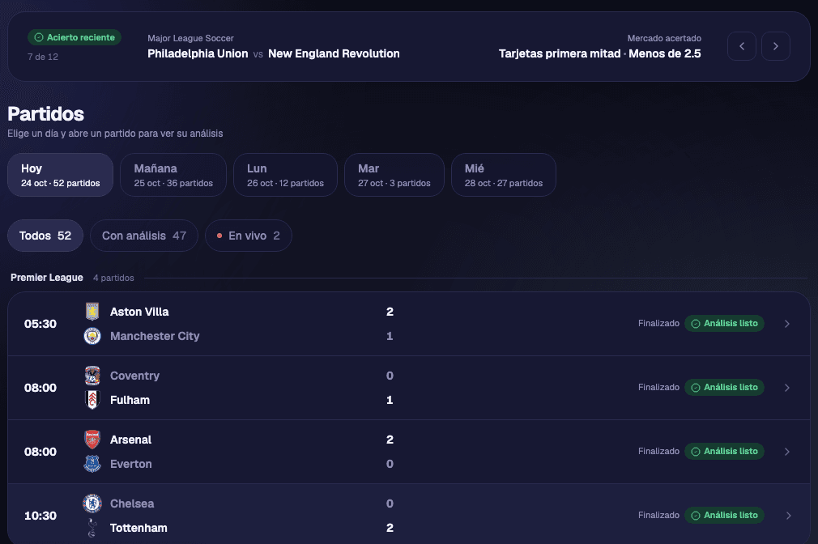This screenshot has width=818, height=544.
Task: Click the Chelsea club crest
Action: [x=92, y=504]
